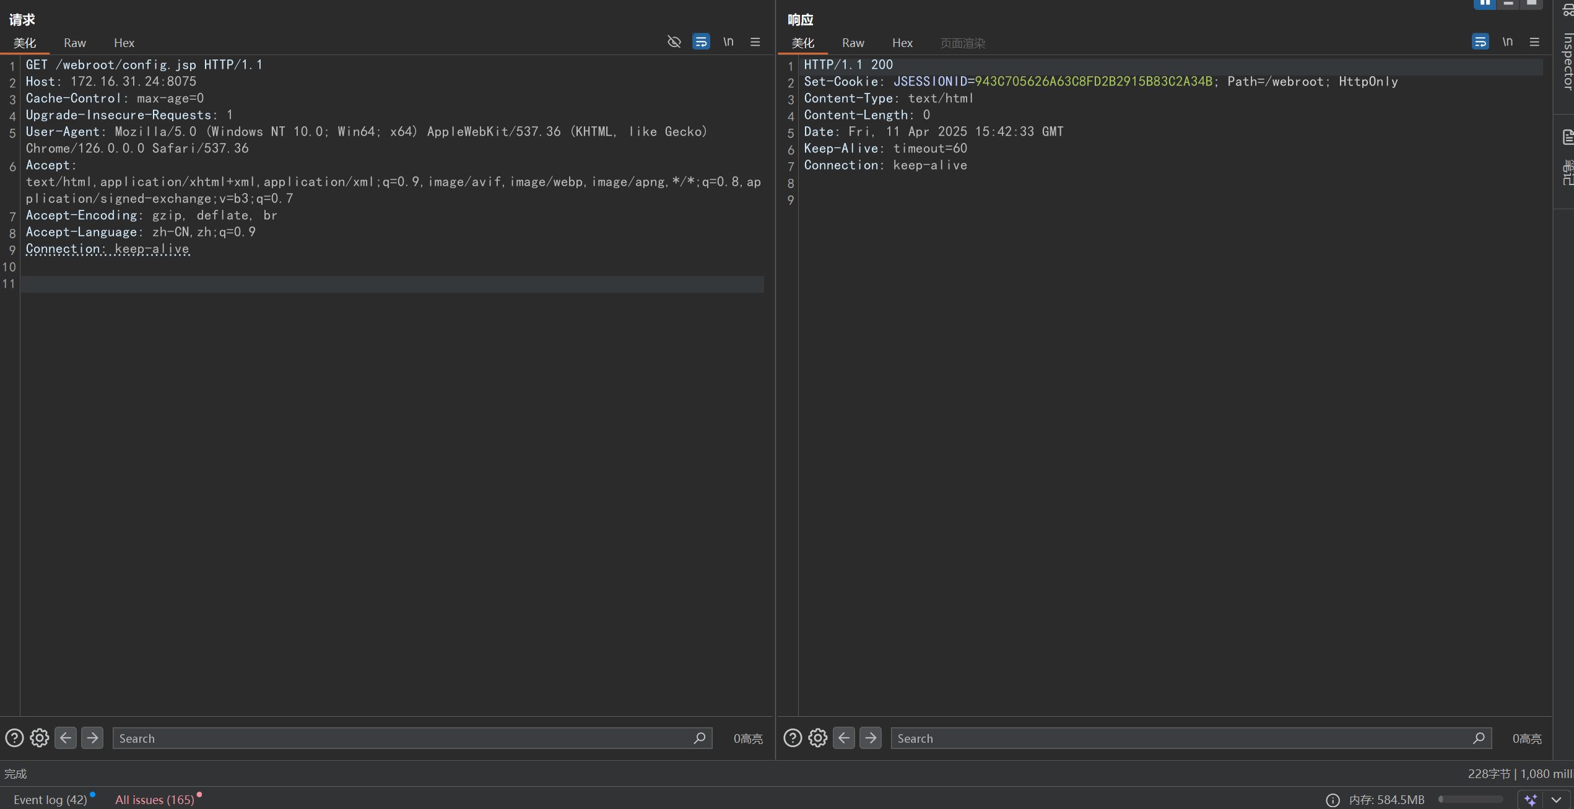Switch to side-by-side layout view
The width and height of the screenshot is (1574, 809).
1485,3
